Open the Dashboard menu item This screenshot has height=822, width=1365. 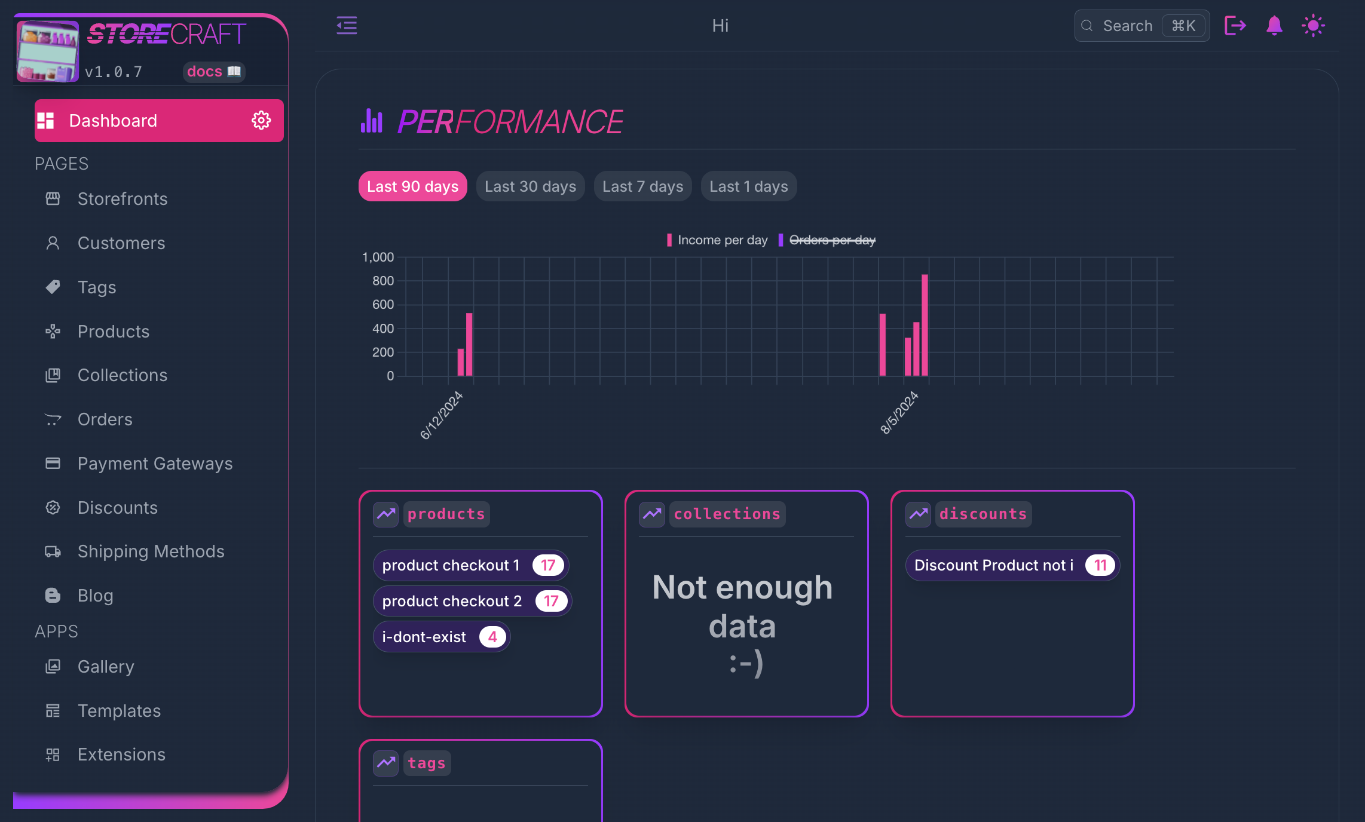(x=159, y=121)
